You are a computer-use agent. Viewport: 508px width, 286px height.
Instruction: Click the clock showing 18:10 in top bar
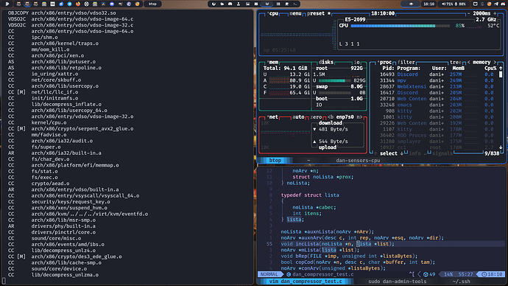click(x=428, y=4)
